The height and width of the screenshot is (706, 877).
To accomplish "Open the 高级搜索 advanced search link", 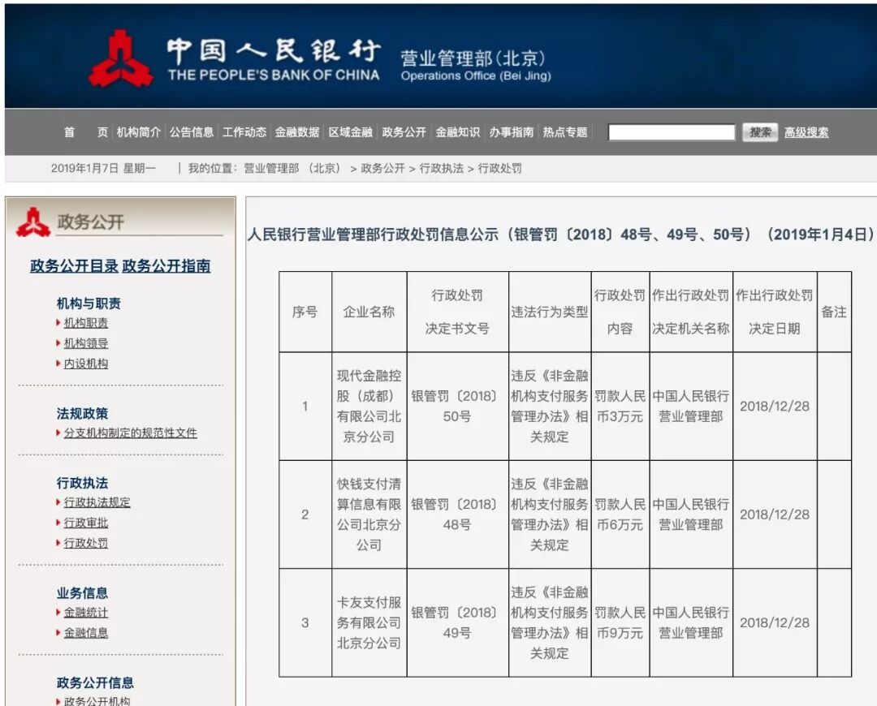I will point(806,132).
